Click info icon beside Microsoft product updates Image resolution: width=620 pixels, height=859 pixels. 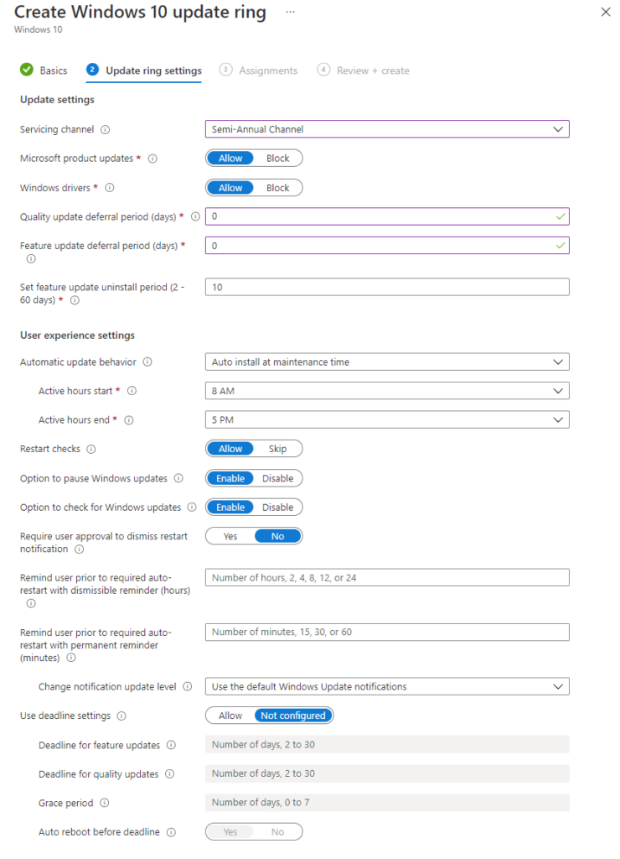click(x=152, y=159)
